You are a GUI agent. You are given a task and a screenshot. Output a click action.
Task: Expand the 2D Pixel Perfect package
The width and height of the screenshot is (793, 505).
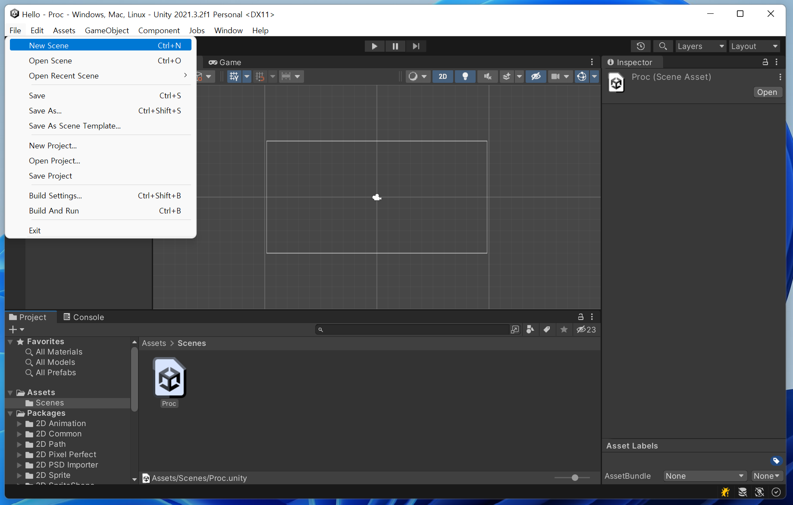click(19, 455)
